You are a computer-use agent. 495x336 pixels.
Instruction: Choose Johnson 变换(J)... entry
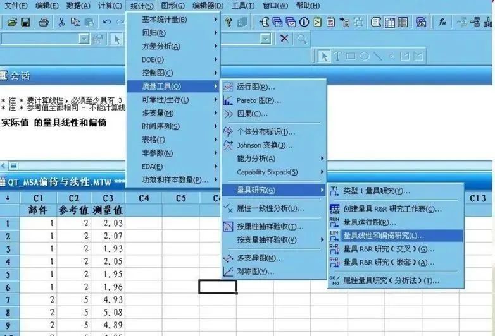click(274, 145)
